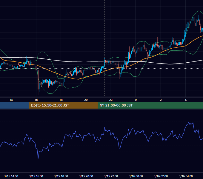This screenshot has height=179, width=203.
Task: Click the 3/15 18:00 date label
Action: [61, 176]
